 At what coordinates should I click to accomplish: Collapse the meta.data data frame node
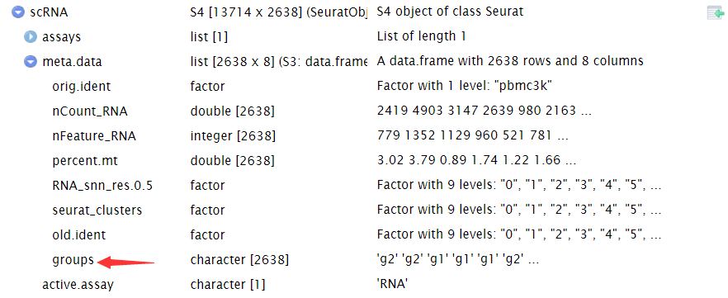point(31,61)
